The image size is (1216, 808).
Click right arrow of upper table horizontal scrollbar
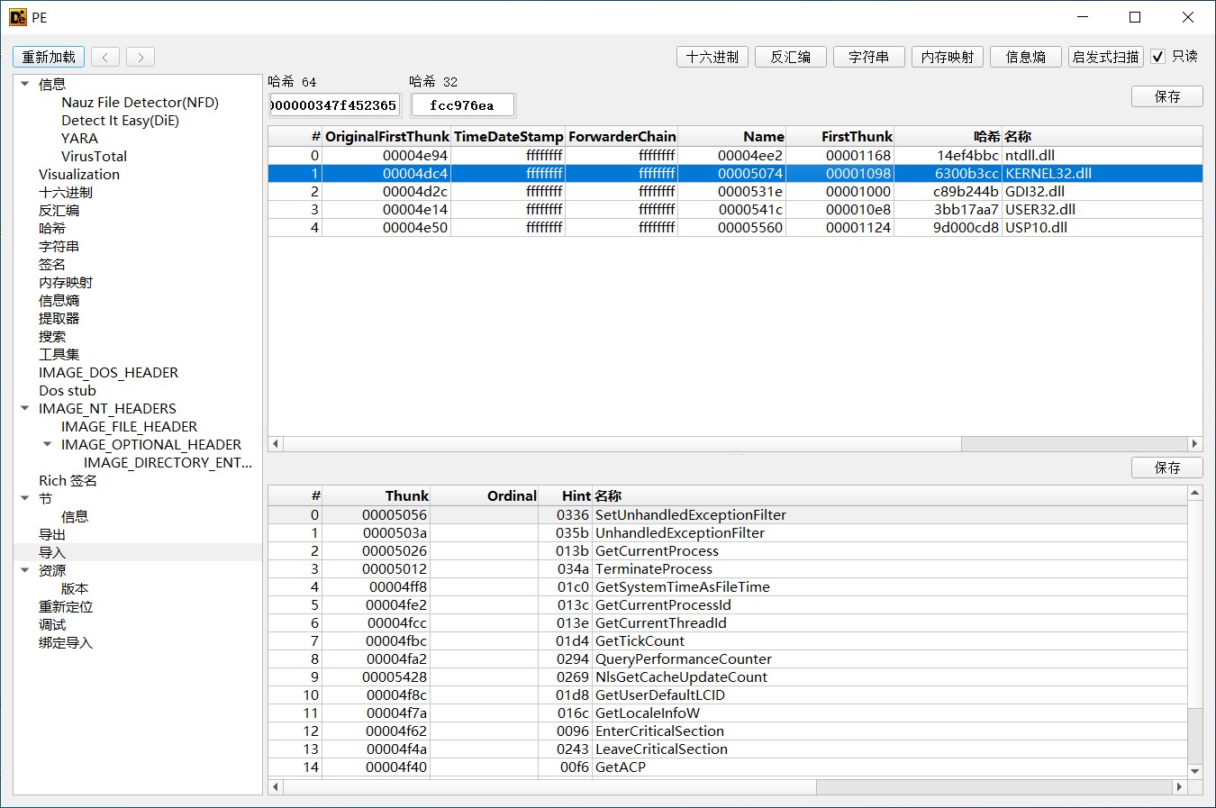click(x=1194, y=443)
